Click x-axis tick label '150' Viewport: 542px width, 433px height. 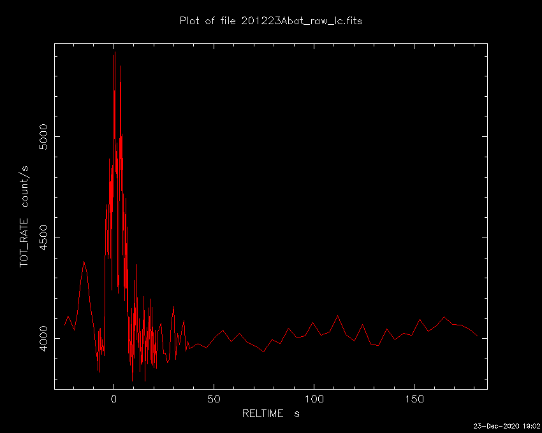[x=414, y=399]
